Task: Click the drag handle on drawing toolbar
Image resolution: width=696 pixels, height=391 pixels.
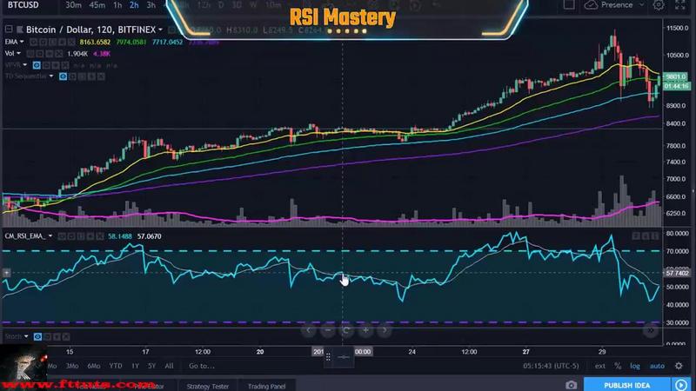Action: pos(328,357)
